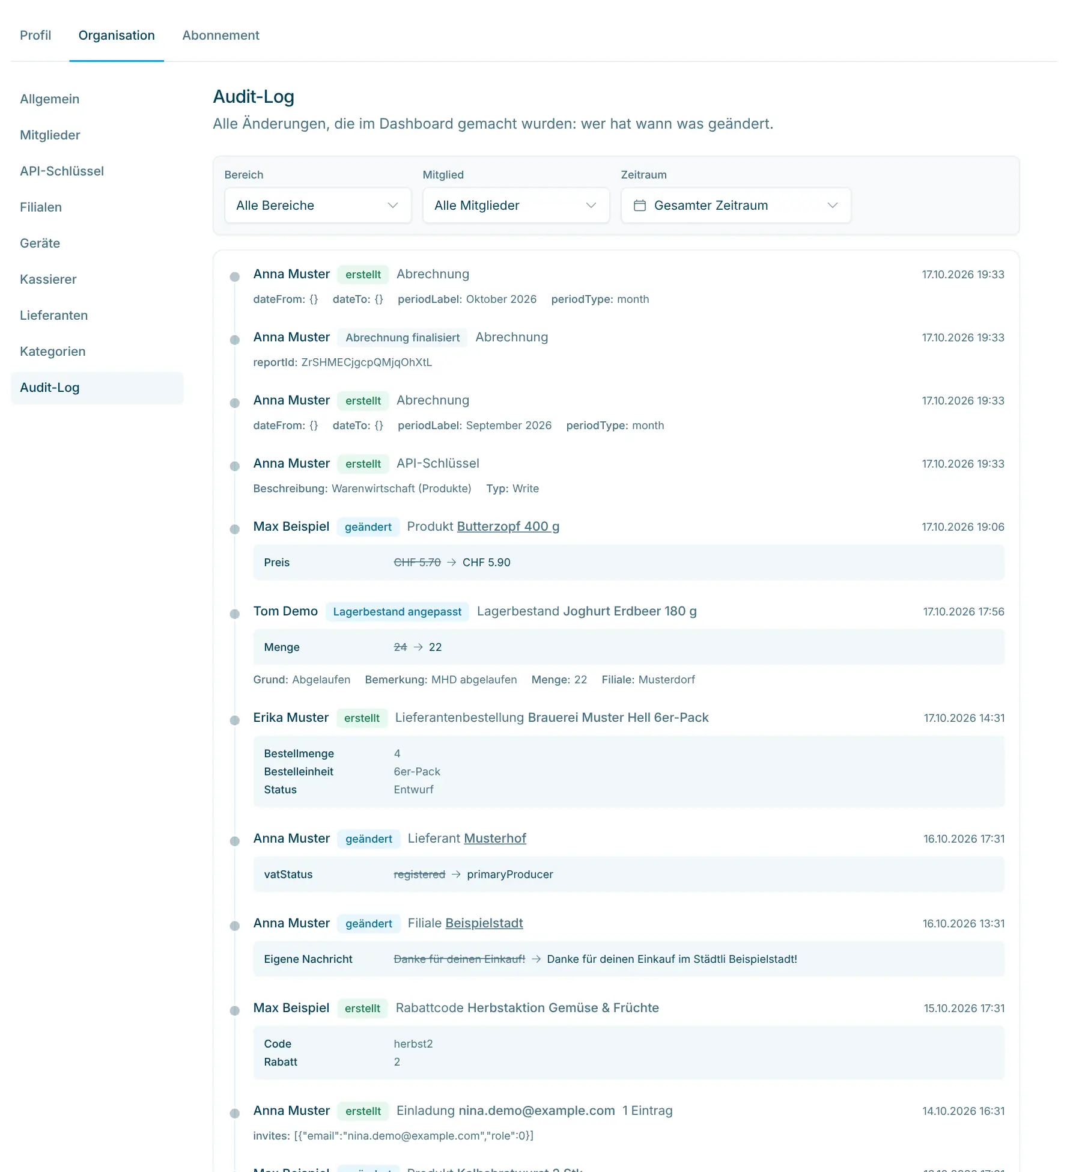Click new price value 'CHF 5.90'
Image resolution: width=1079 pixels, height=1172 pixels.
point(487,563)
